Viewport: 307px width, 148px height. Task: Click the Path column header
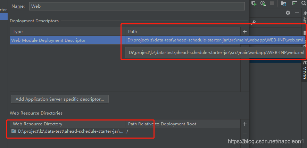(183, 32)
